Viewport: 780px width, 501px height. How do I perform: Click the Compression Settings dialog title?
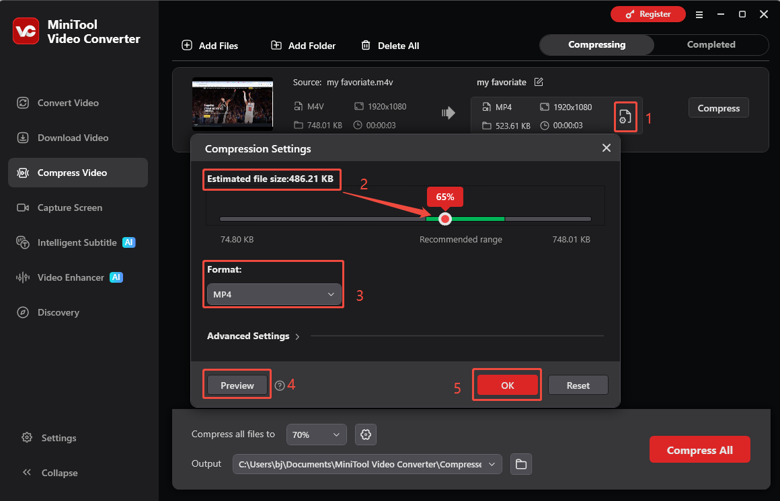258,148
